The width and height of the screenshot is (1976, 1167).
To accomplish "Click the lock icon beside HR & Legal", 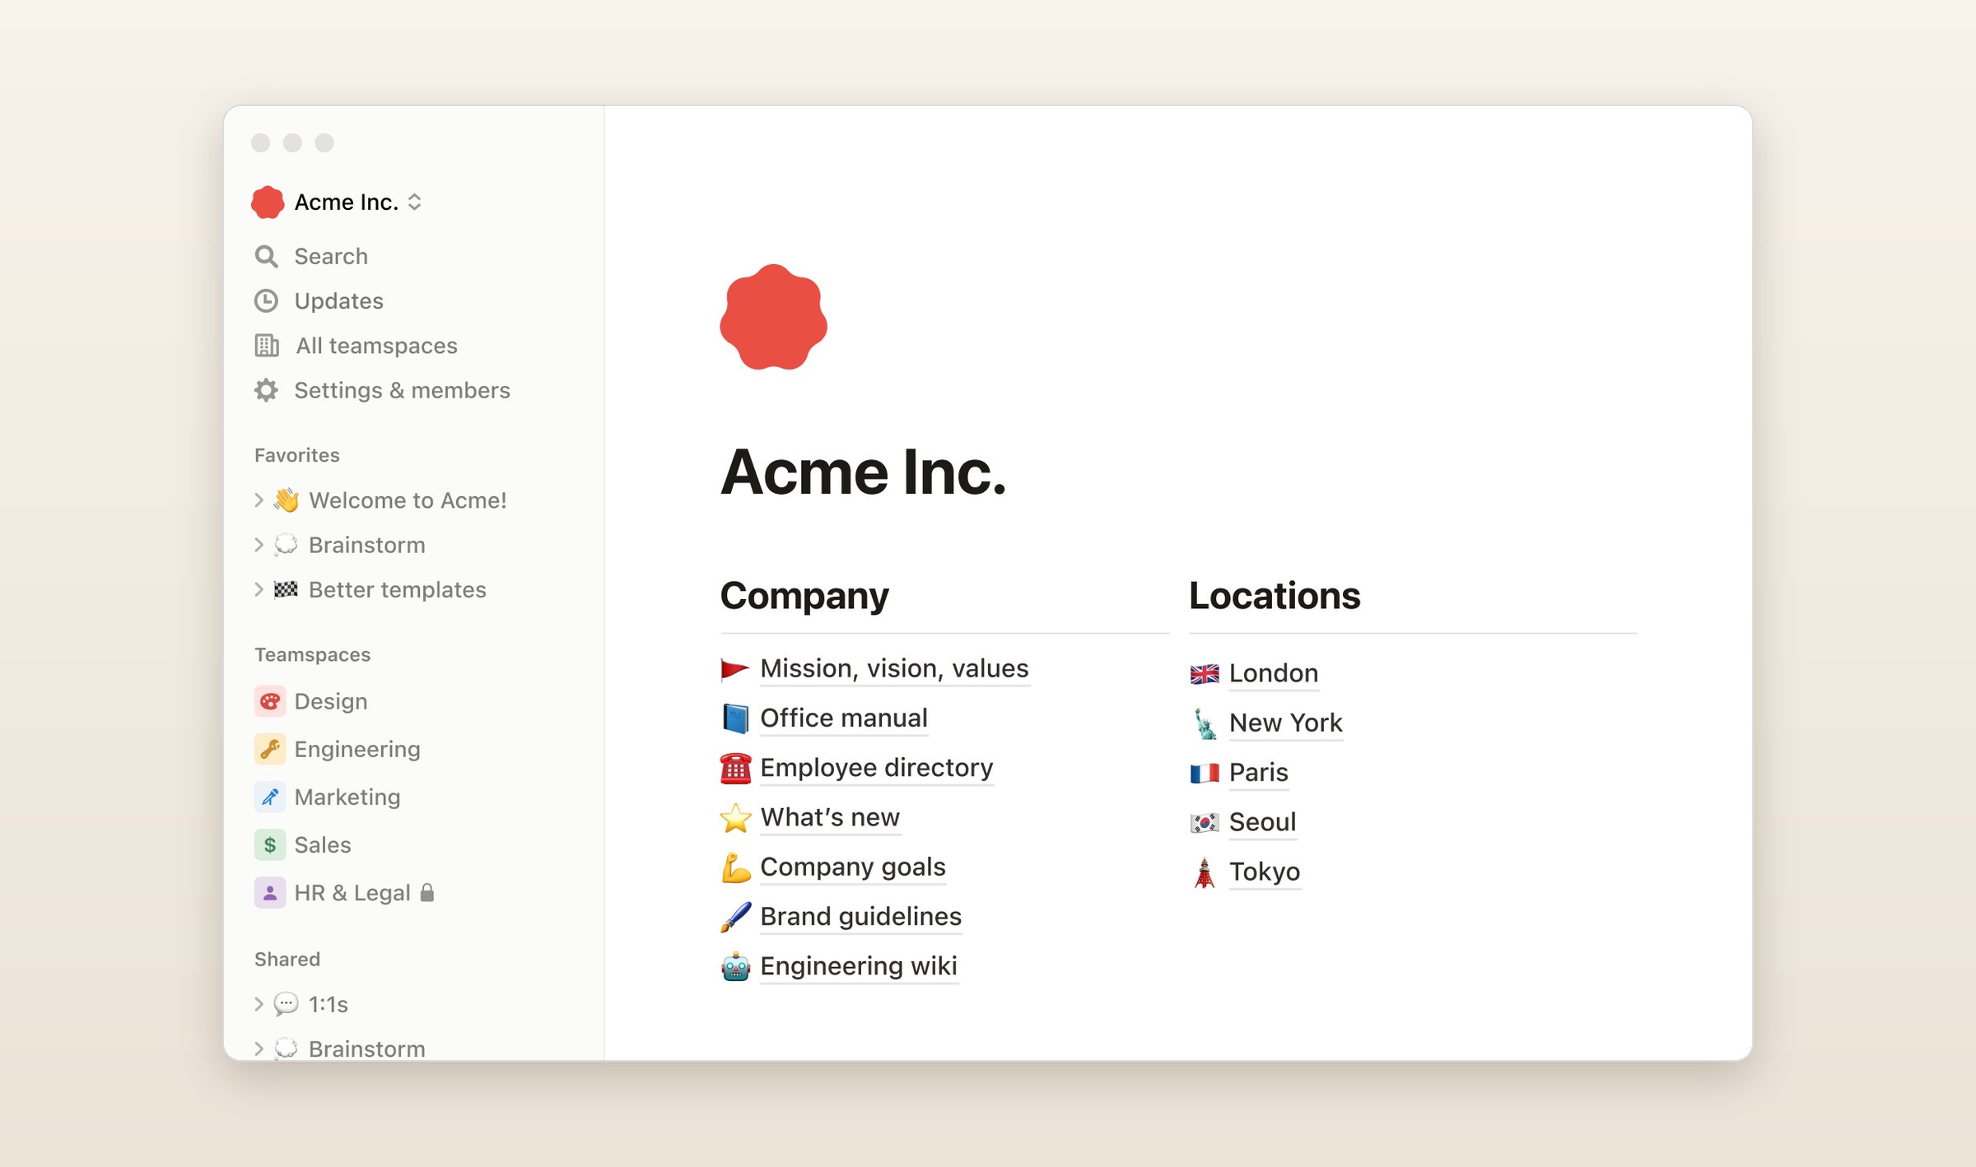I will (427, 892).
